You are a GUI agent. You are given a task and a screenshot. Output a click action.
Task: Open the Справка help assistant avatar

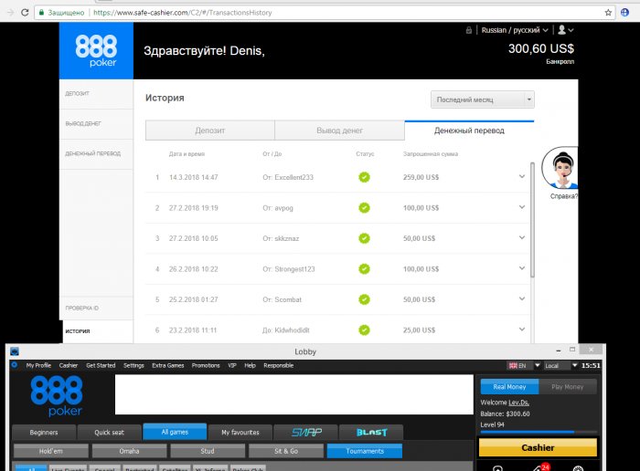[x=560, y=168]
